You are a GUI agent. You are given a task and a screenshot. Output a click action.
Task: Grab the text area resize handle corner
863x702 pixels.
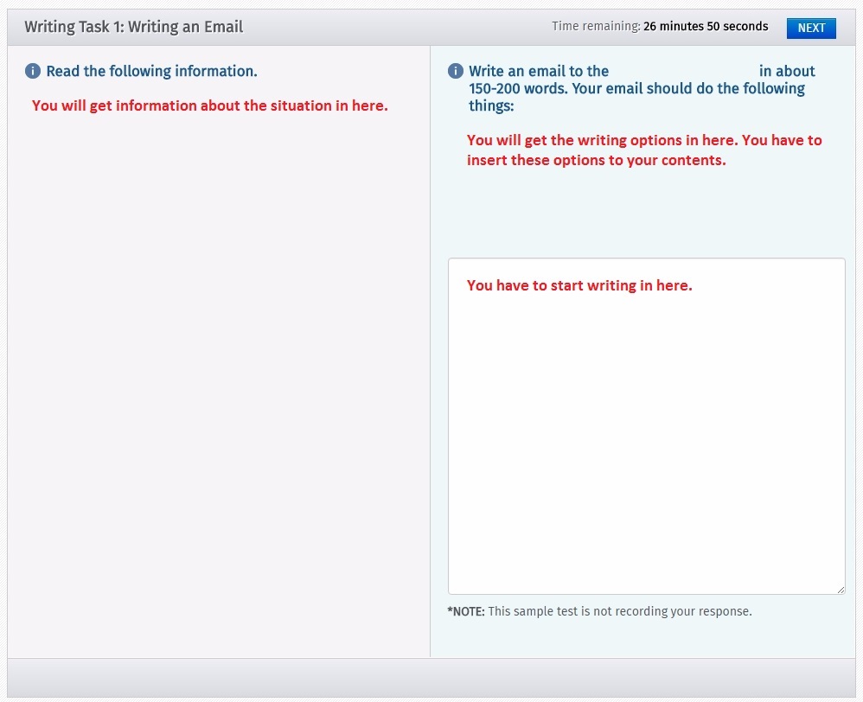tap(841, 590)
